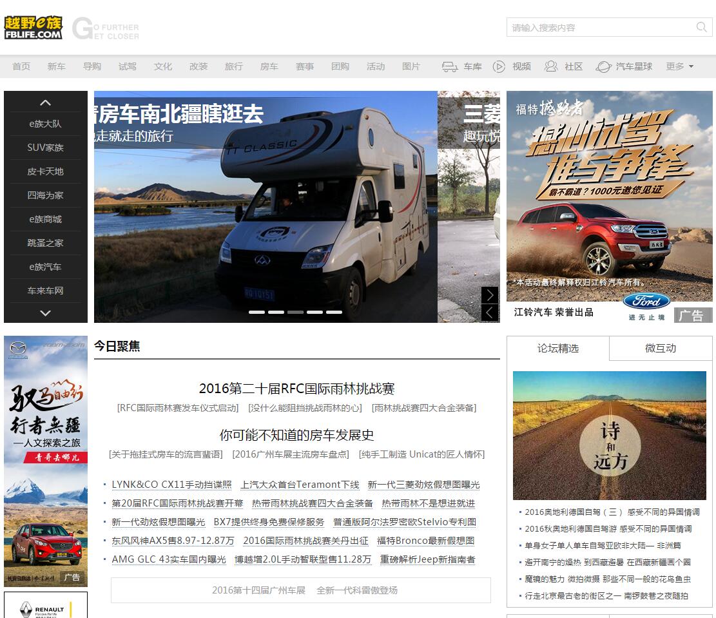716x618 pixels.
Task: Open the 汽车星球 planet icon
Action: (x=603, y=66)
